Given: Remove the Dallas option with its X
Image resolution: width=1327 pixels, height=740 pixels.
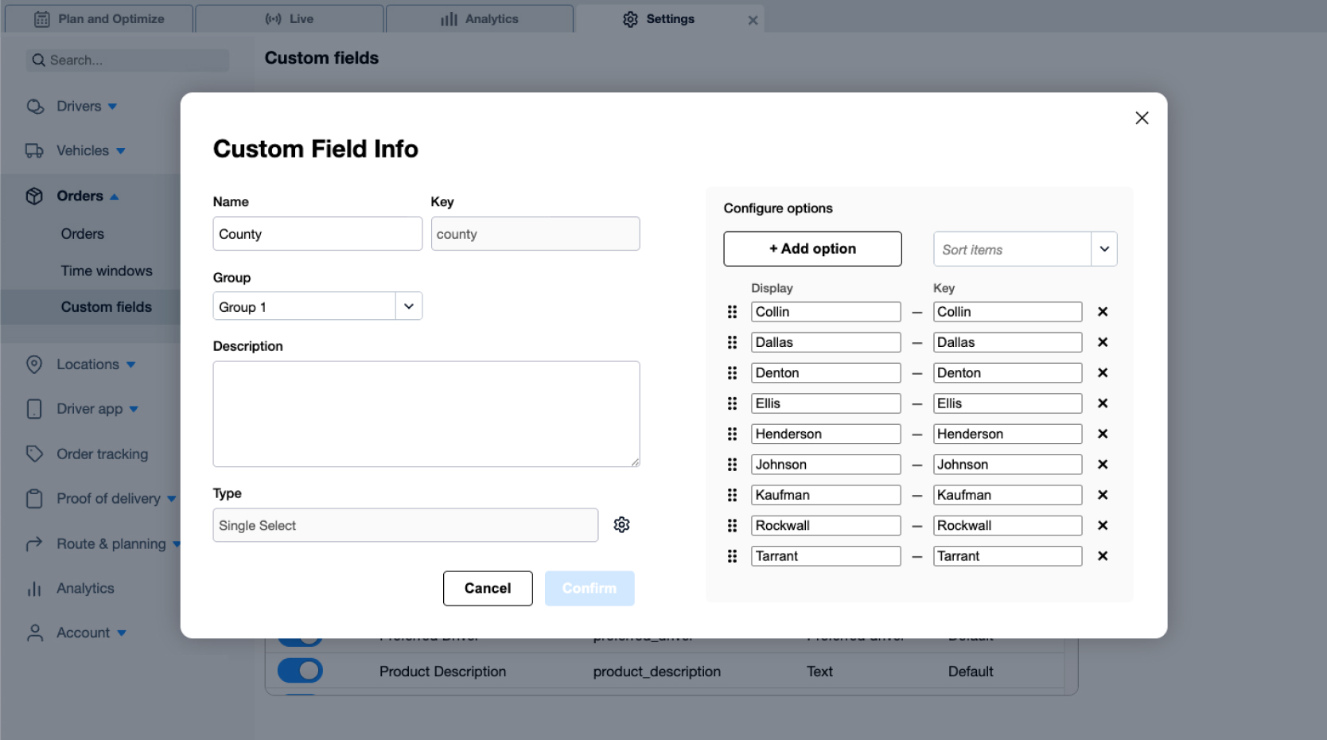Looking at the screenshot, I should [x=1103, y=342].
